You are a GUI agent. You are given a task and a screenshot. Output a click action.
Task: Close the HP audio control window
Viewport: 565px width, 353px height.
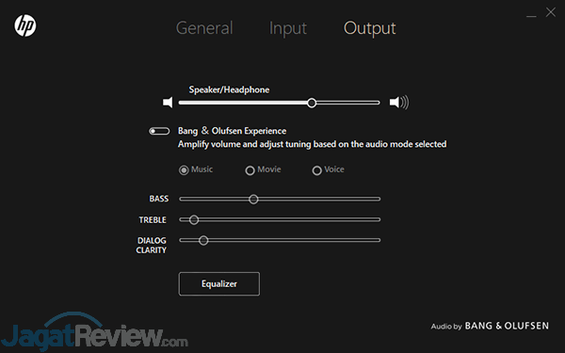pos(551,12)
